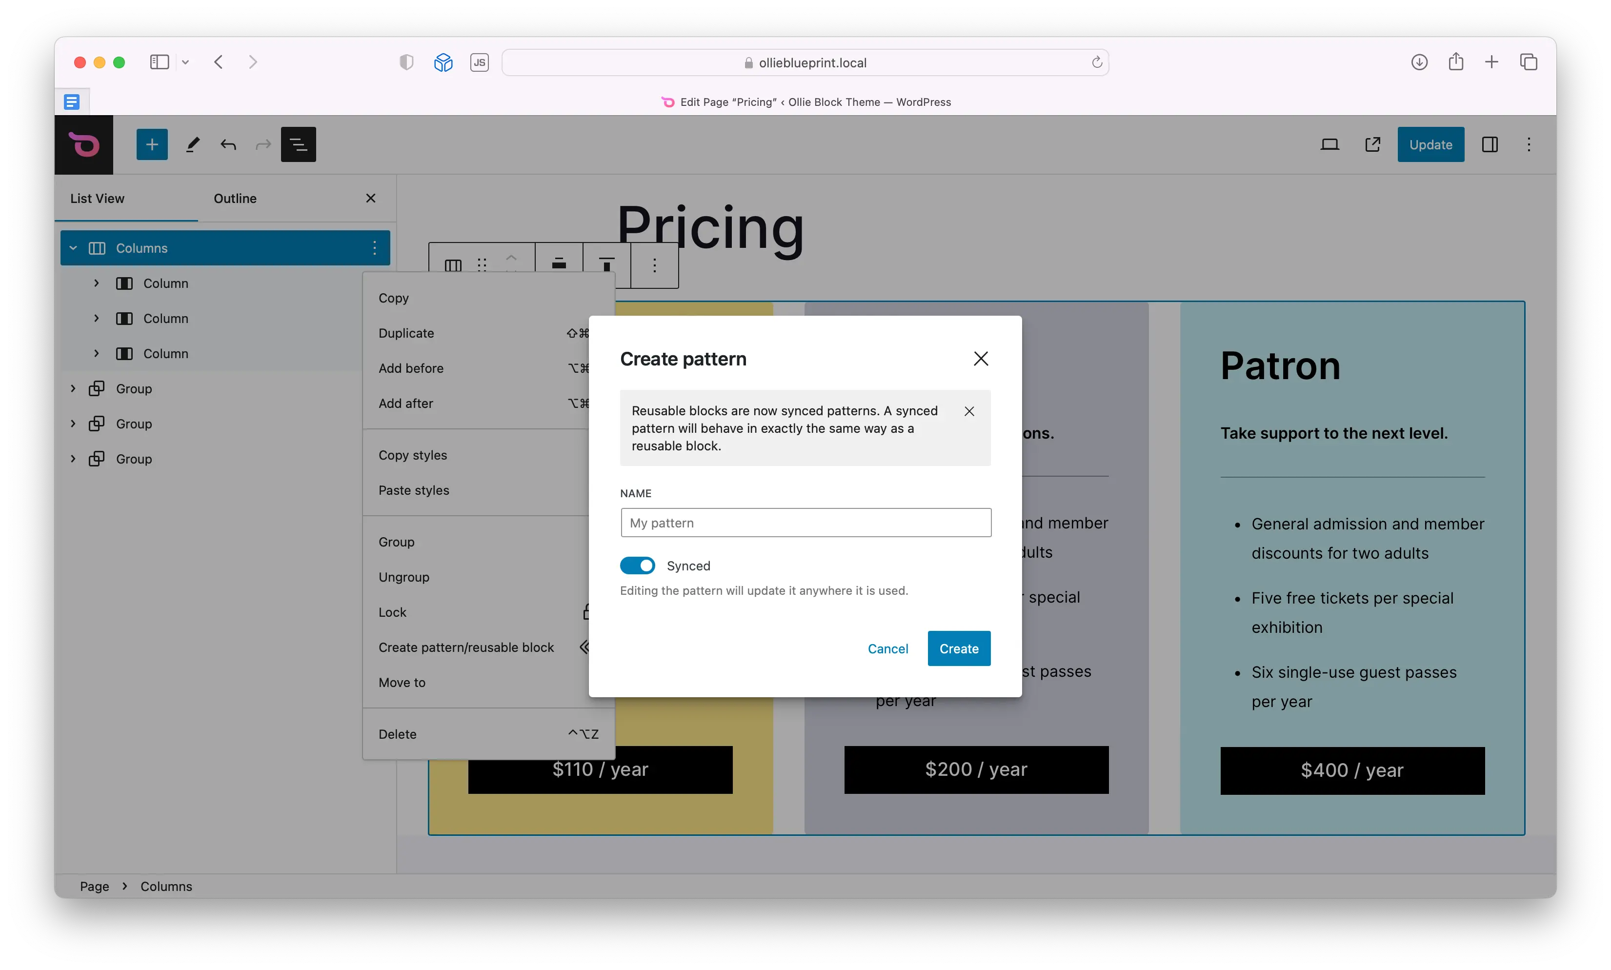Switch to the Outline tab
Viewport: 1611px width, 970px height.
pyautogui.click(x=235, y=198)
